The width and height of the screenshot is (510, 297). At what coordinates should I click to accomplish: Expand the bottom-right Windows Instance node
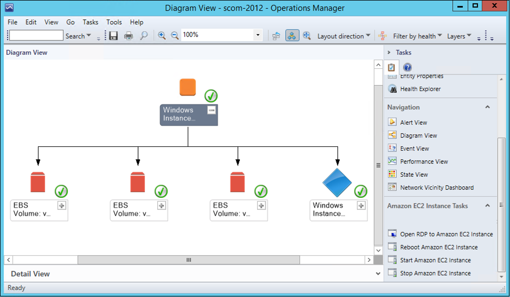pyautogui.click(x=361, y=206)
